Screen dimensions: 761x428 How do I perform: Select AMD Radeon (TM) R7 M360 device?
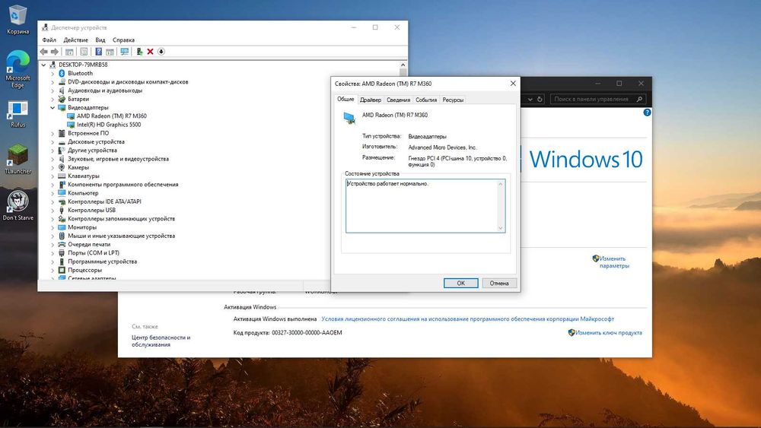[111, 116]
